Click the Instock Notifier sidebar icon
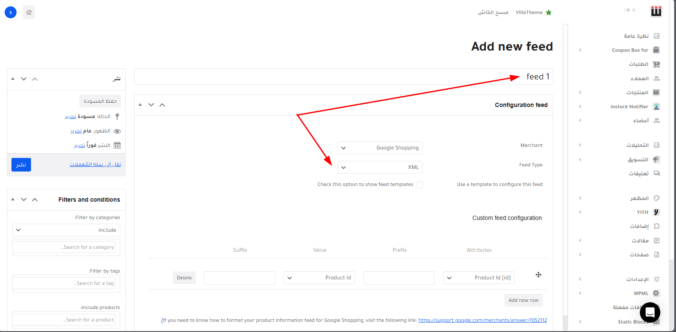This screenshot has height=332, width=676. [x=656, y=107]
